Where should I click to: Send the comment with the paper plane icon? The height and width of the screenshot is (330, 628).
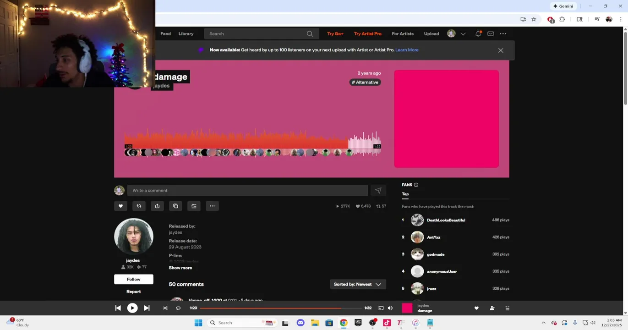click(378, 190)
